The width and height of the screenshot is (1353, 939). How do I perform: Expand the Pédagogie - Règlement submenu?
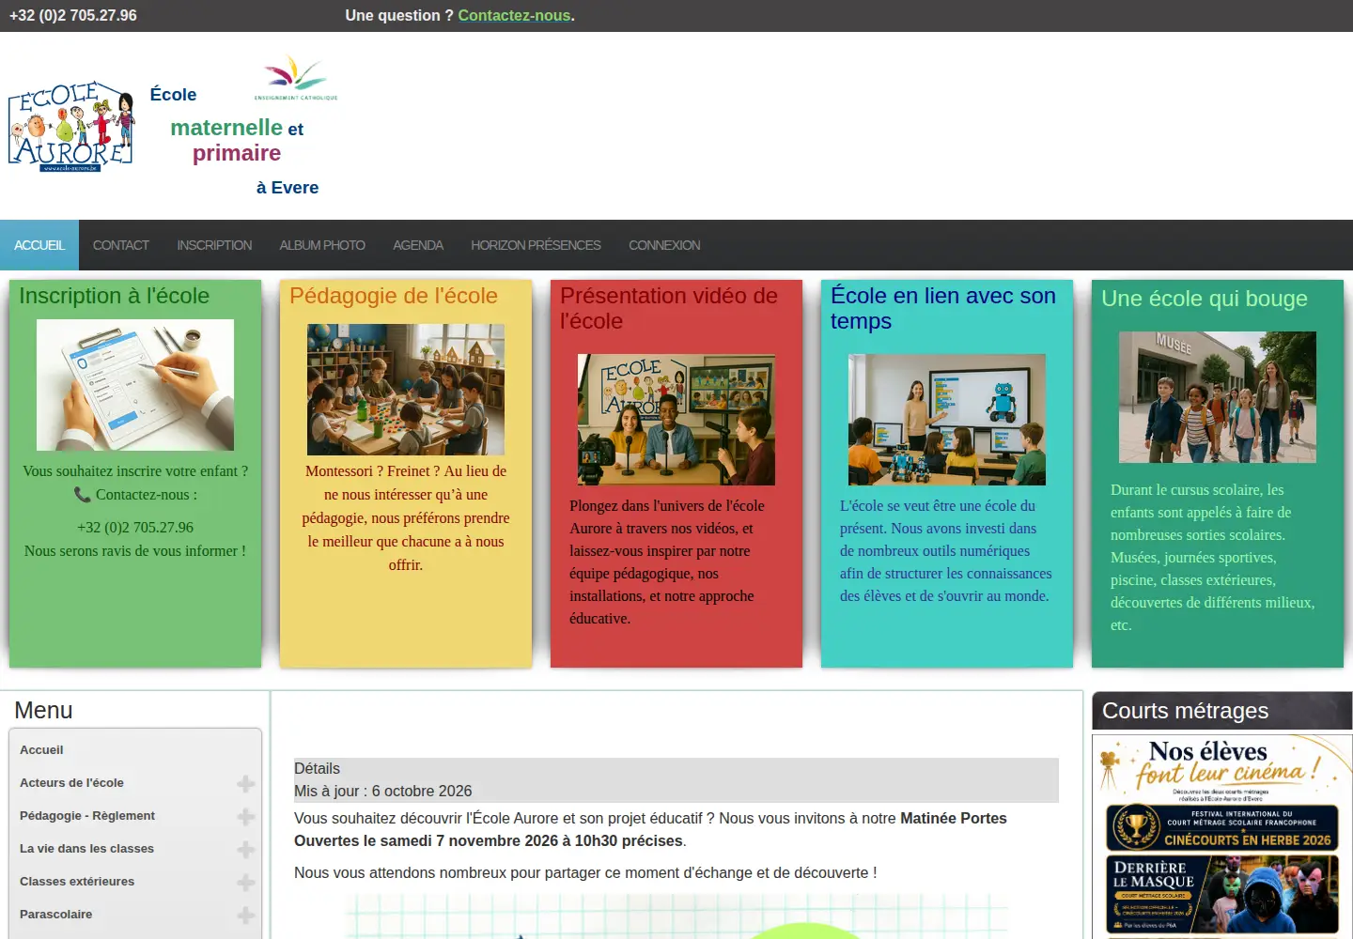pyautogui.click(x=246, y=816)
